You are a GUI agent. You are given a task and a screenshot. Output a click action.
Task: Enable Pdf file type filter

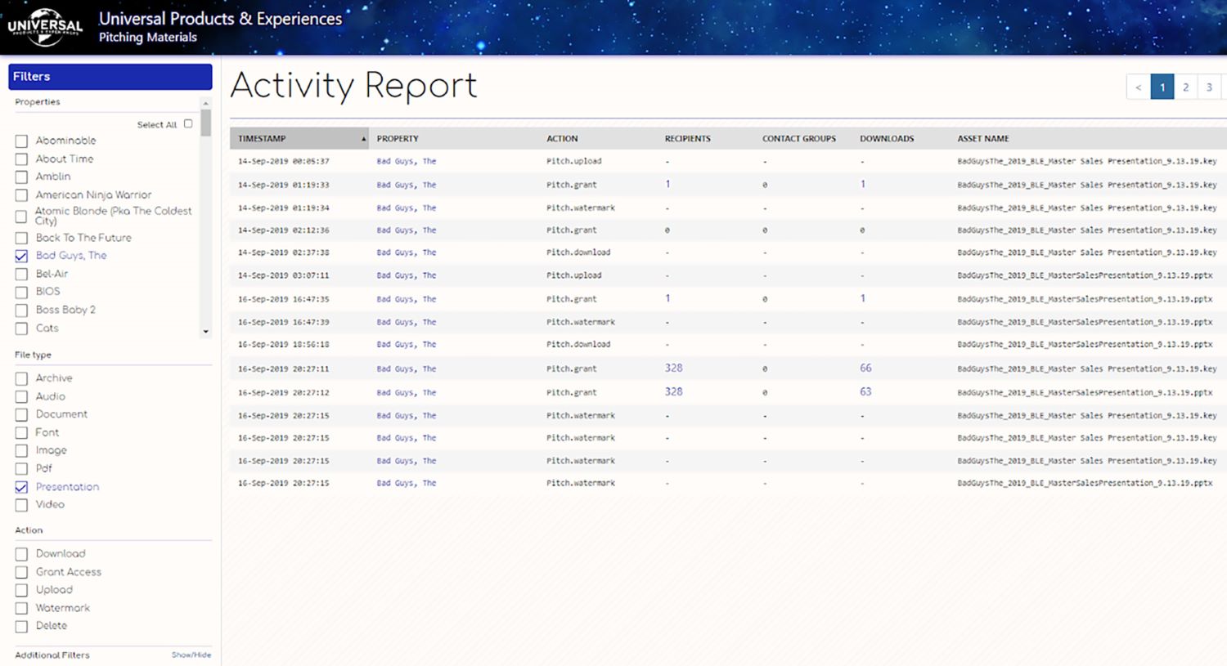[x=21, y=469]
